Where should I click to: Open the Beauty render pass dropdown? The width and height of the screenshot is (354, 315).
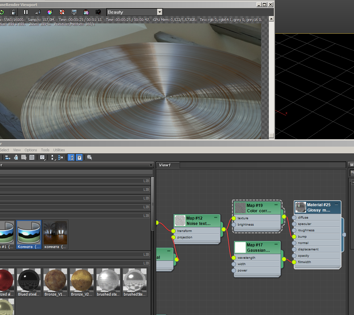(160, 12)
